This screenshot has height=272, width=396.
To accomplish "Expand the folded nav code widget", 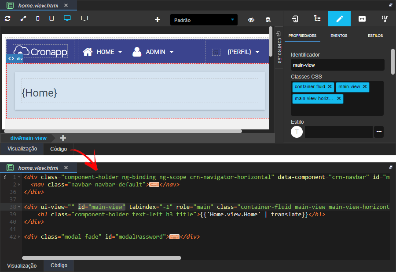I will click(x=154, y=185).
